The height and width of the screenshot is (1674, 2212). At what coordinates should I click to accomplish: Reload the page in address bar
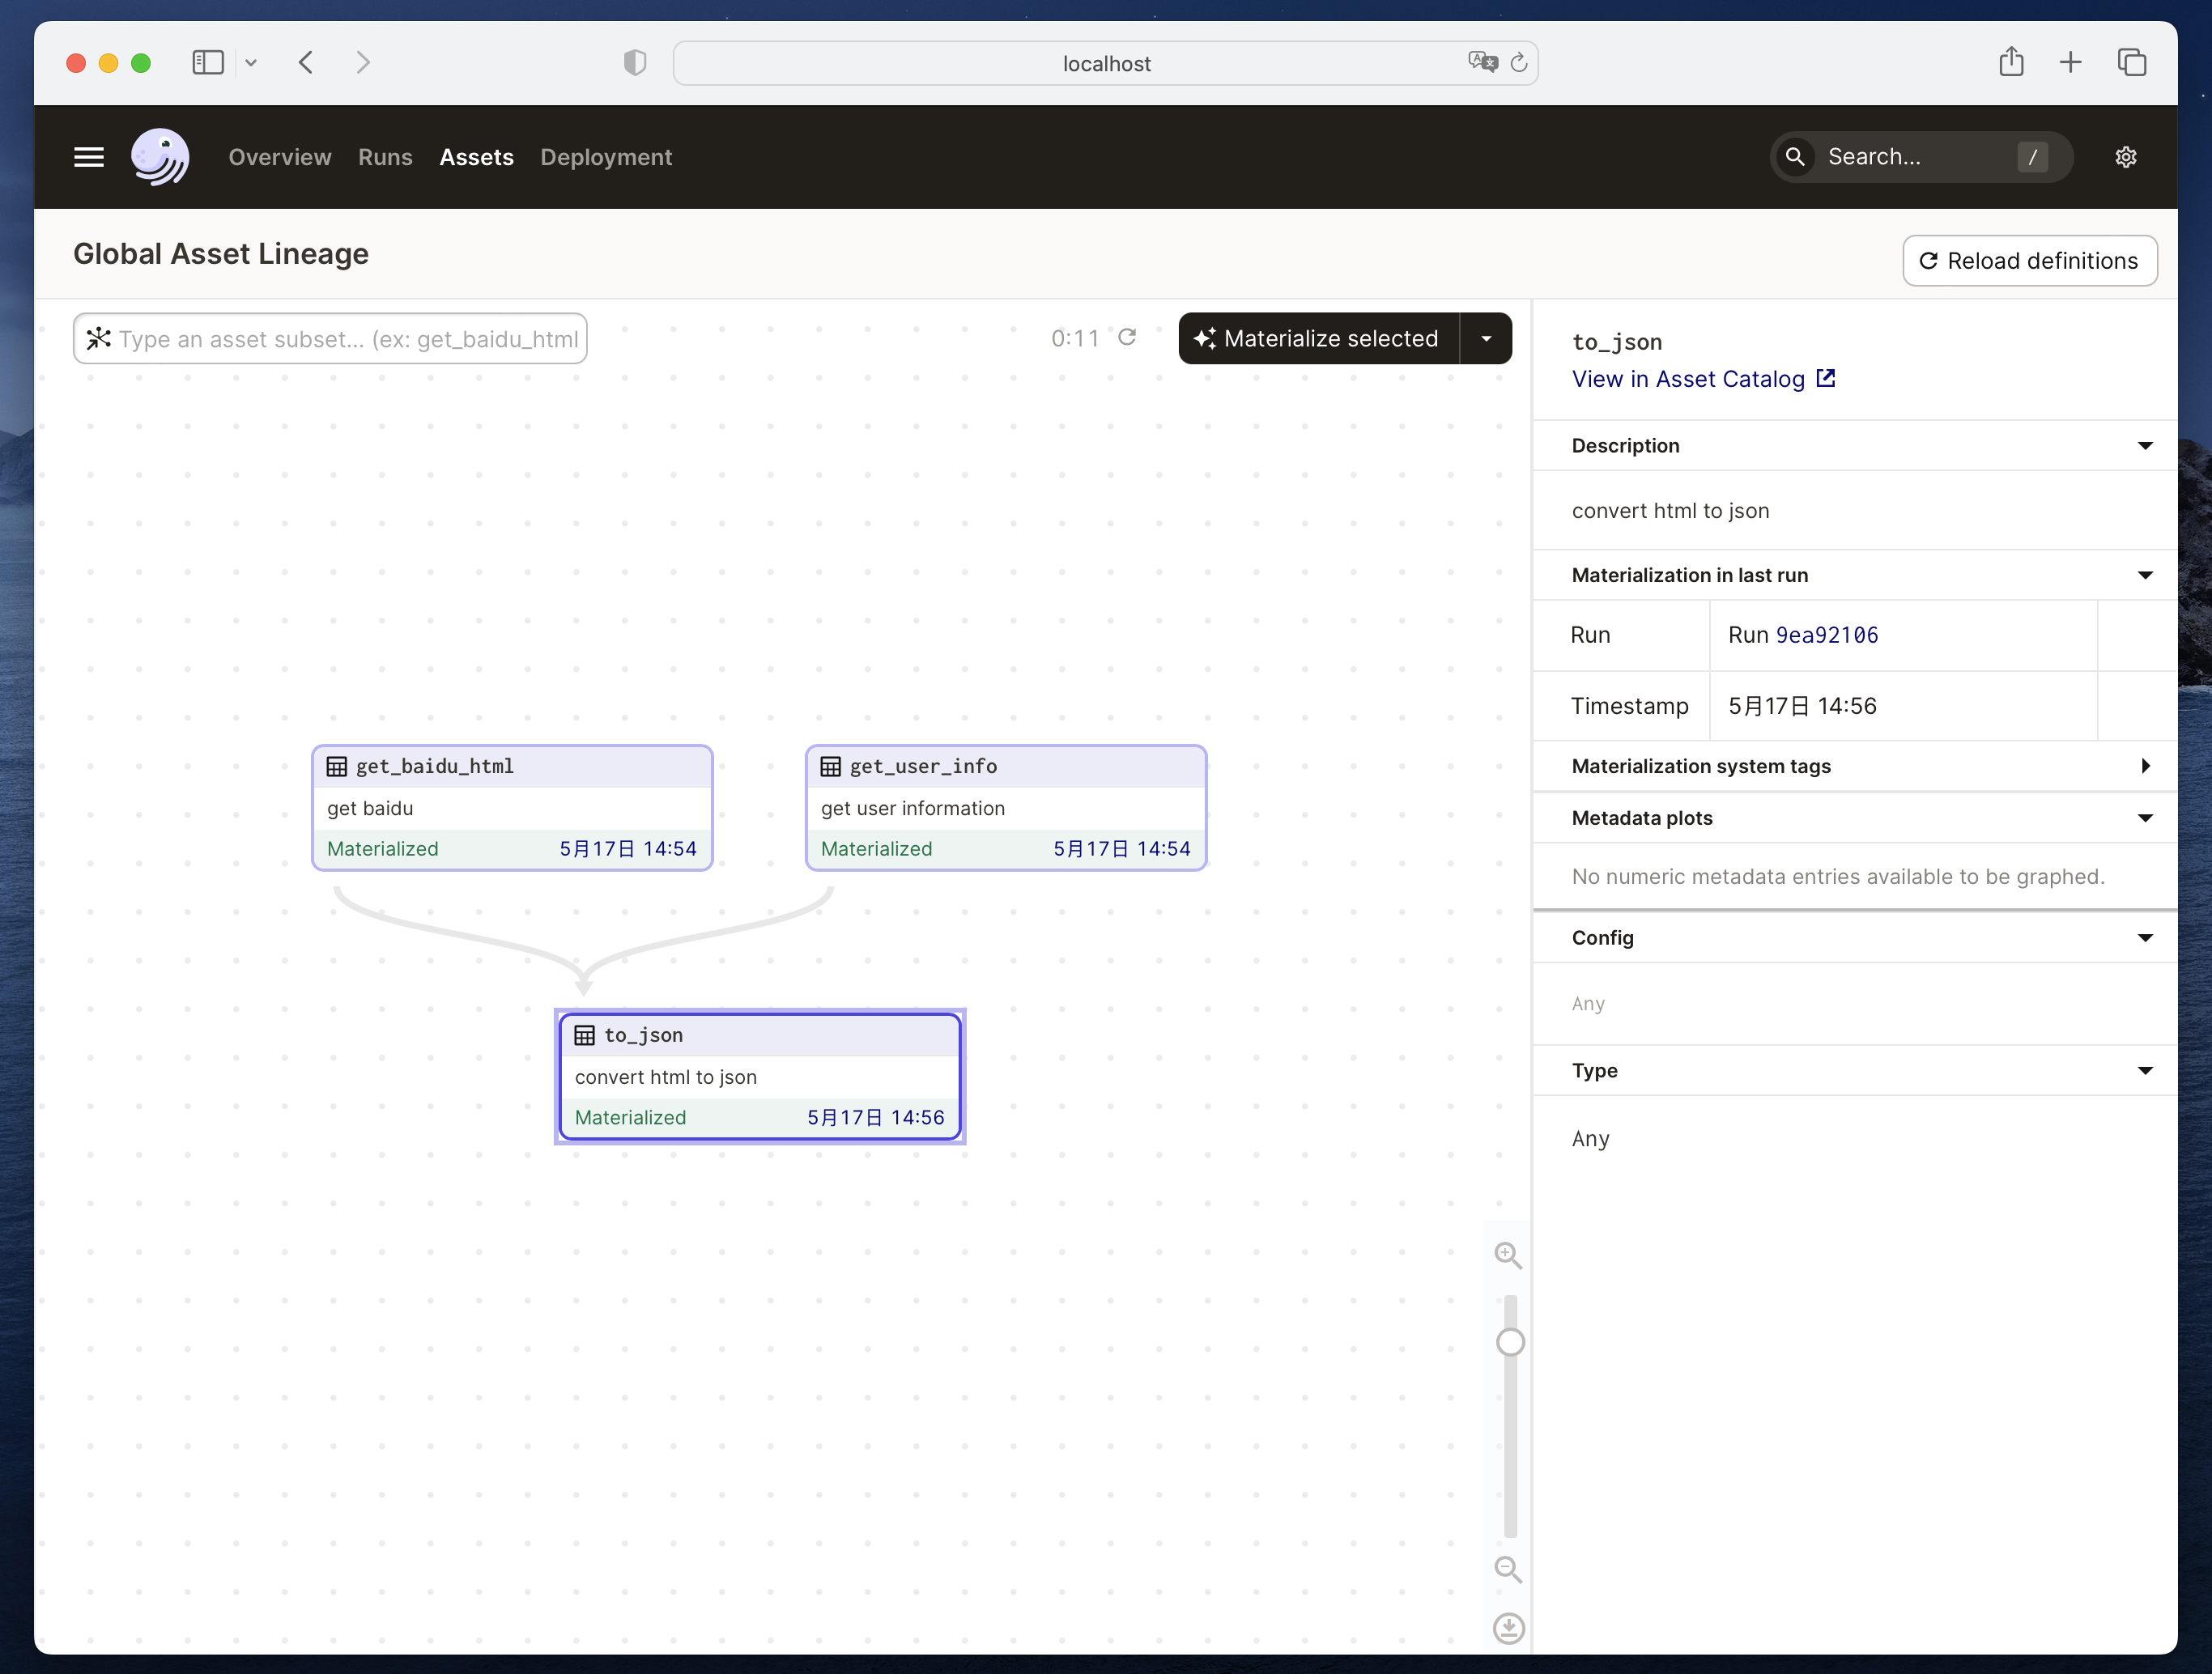pos(1518,63)
